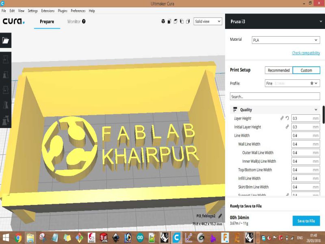The image size is (325, 244).
Task: Open the File menu
Action: (4, 11)
